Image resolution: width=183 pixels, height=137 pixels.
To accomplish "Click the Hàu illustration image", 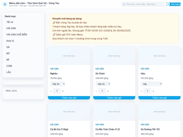I will 159,56.
